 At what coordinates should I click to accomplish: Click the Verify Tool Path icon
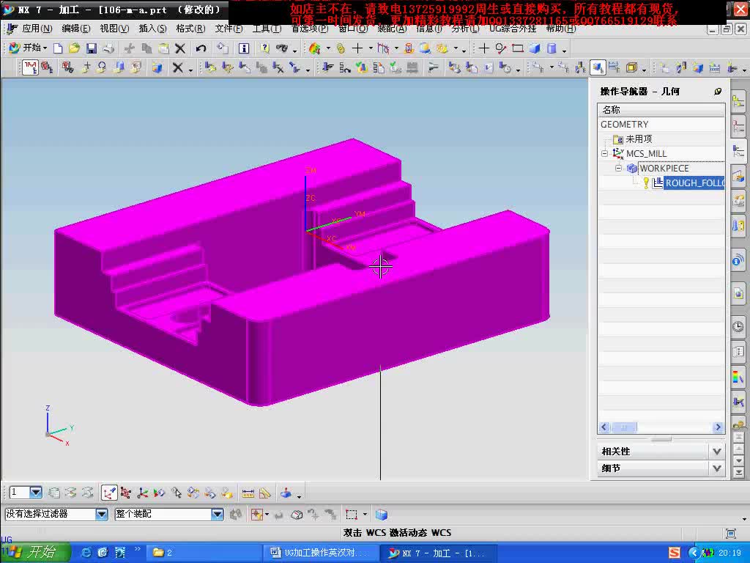[362, 67]
